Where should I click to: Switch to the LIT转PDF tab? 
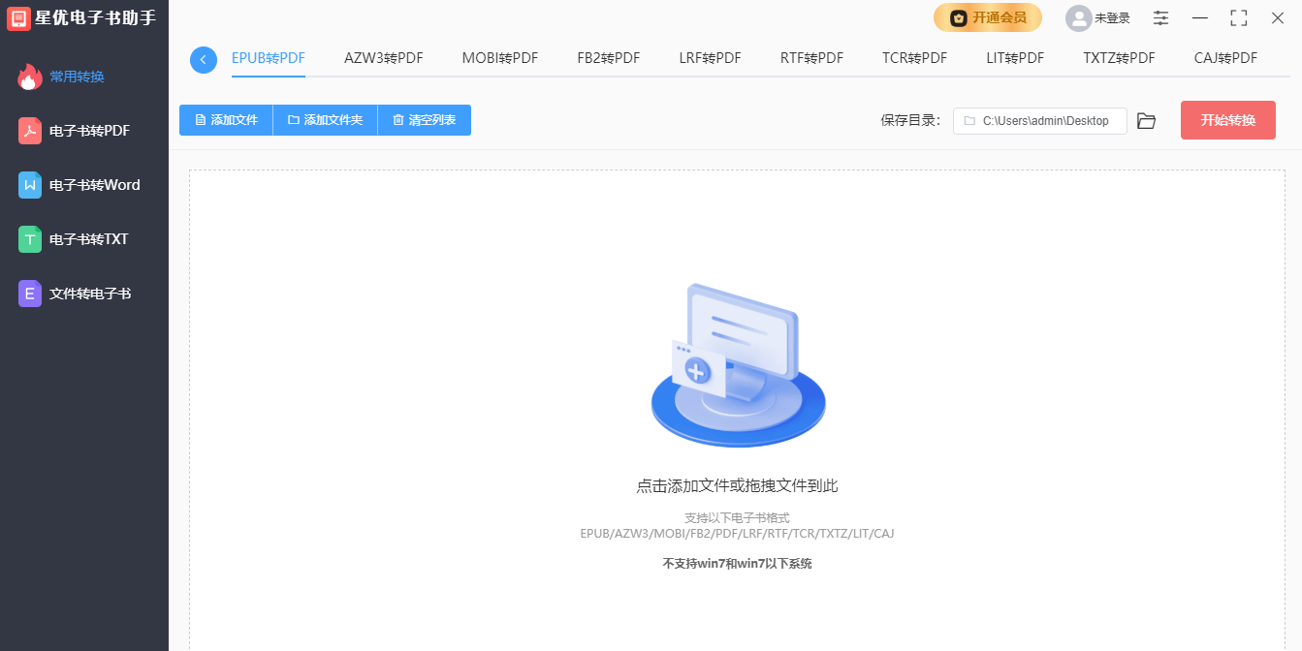(1016, 58)
